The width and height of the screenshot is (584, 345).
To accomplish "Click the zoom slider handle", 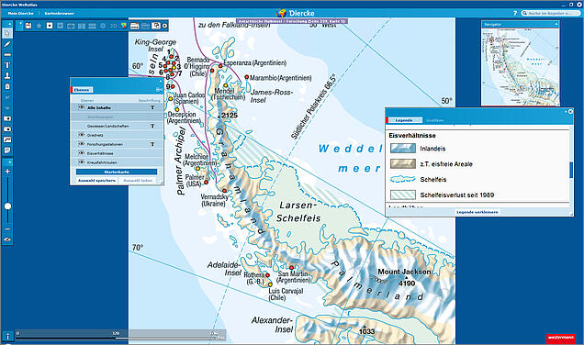I will [7, 206].
